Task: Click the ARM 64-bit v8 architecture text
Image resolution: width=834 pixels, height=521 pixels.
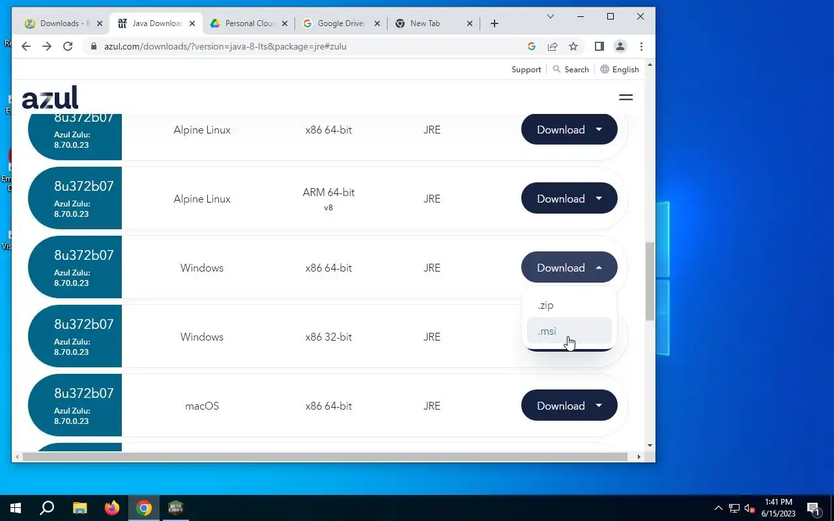Action: (328, 199)
